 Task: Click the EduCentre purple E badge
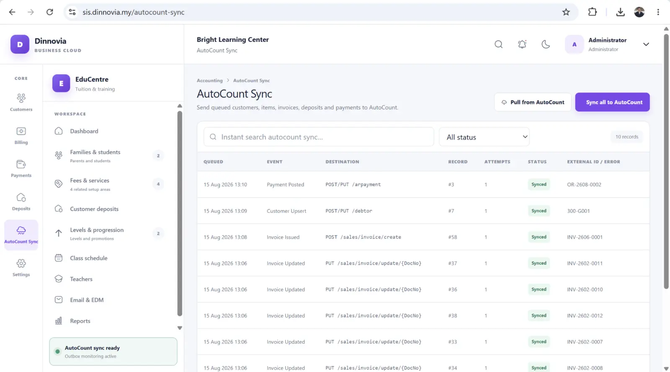[x=61, y=83]
